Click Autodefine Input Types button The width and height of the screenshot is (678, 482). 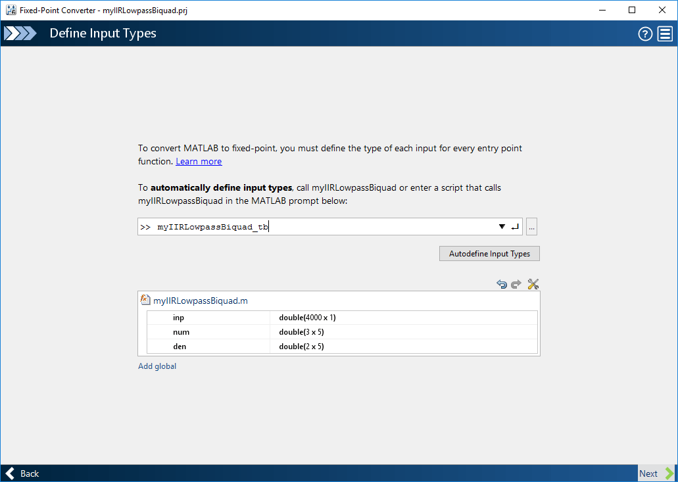click(x=489, y=254)
